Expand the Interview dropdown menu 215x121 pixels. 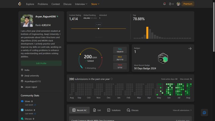click(x=81, y=4)
